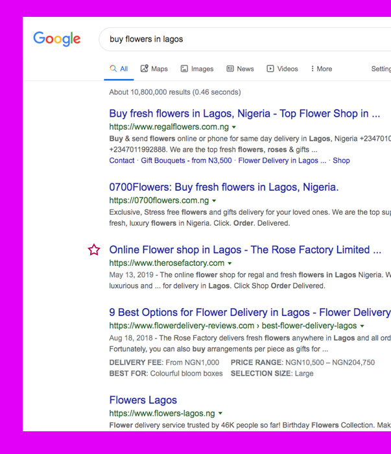Click 'DELIVERY FEE: From NGN1,000' text

(x=164, y=363)
